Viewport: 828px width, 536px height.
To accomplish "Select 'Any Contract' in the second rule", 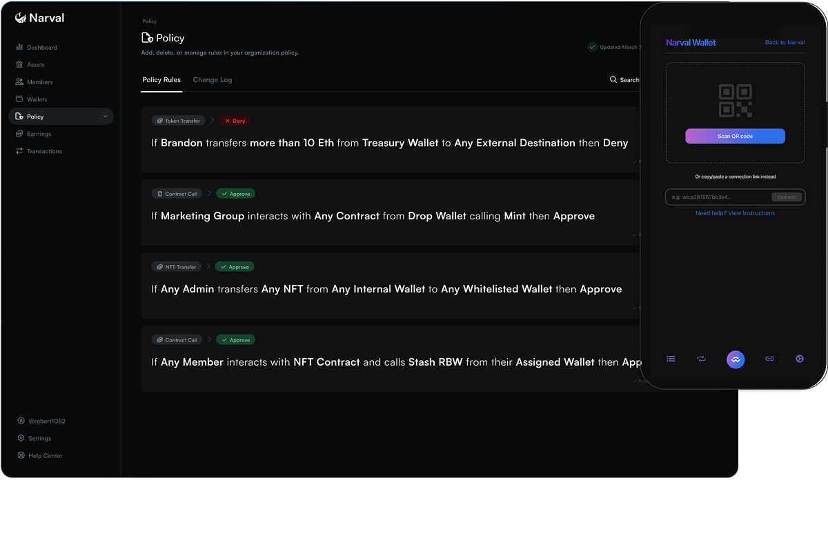I will point(347,216).
